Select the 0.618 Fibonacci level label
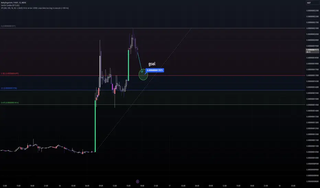 click(10, 103)
